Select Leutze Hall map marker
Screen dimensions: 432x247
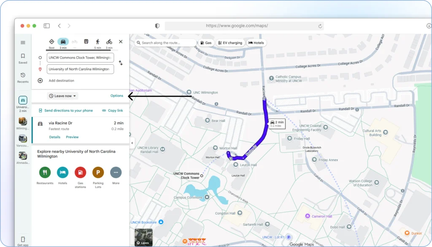(235, 165)
